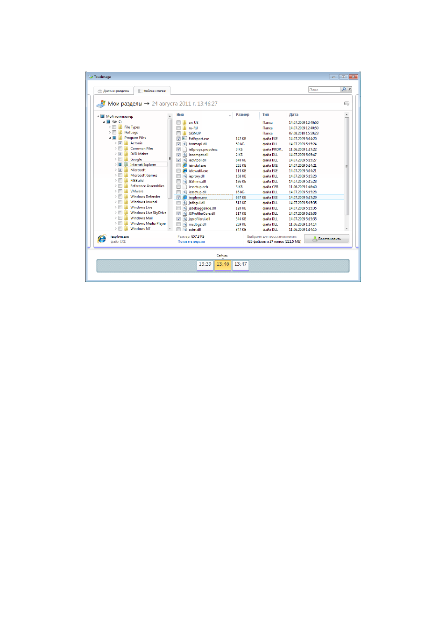446x630 pixels.
Task: Collapse the Мой компьютер tree node
Action: click(98, 117)
